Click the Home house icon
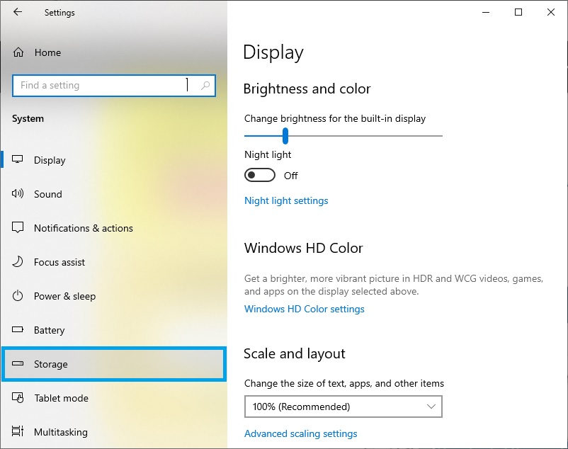568x449 pixels. [18, 52]
